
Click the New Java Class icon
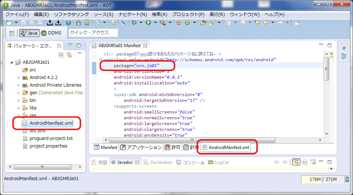click(188, 22)
